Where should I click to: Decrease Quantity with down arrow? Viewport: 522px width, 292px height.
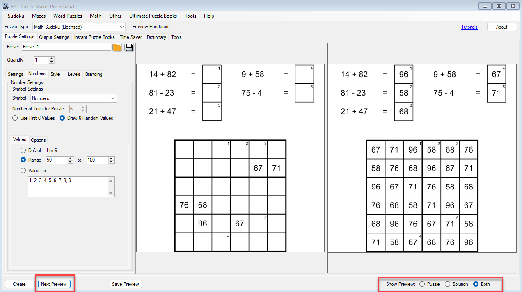52,62
